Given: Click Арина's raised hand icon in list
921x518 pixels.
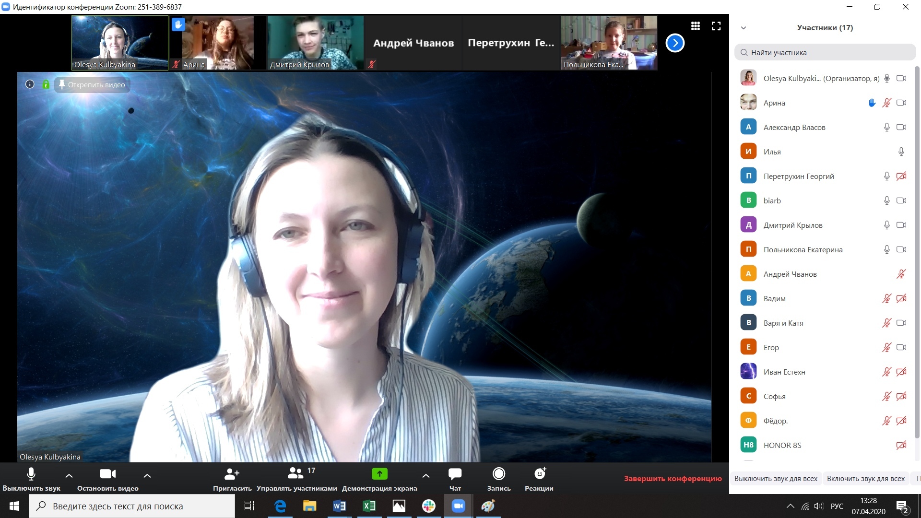Looking at the screenshot, I should tap(872, 103).
